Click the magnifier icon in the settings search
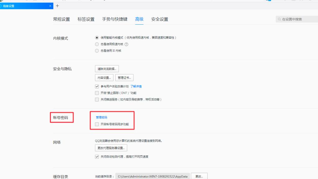318x179 pixels. pyautogui.click(x=279, y=19)
